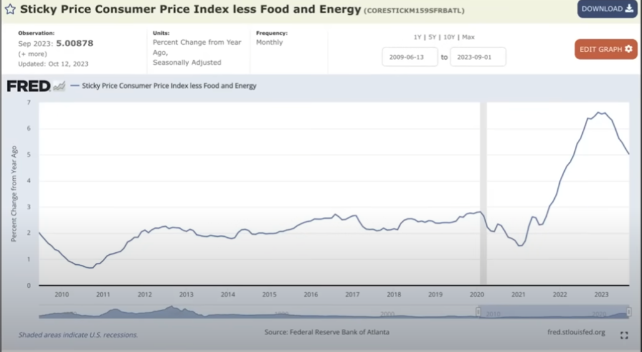Click the FRED logo
The width and height of the screenshot is (642, 352).
tap(29, 86)
